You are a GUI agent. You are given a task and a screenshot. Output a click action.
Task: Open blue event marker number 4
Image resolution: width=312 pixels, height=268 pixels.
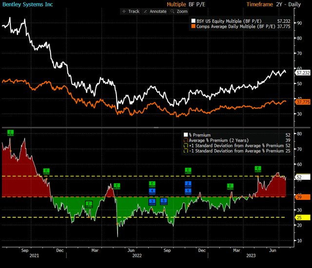[x=152, y=191]
